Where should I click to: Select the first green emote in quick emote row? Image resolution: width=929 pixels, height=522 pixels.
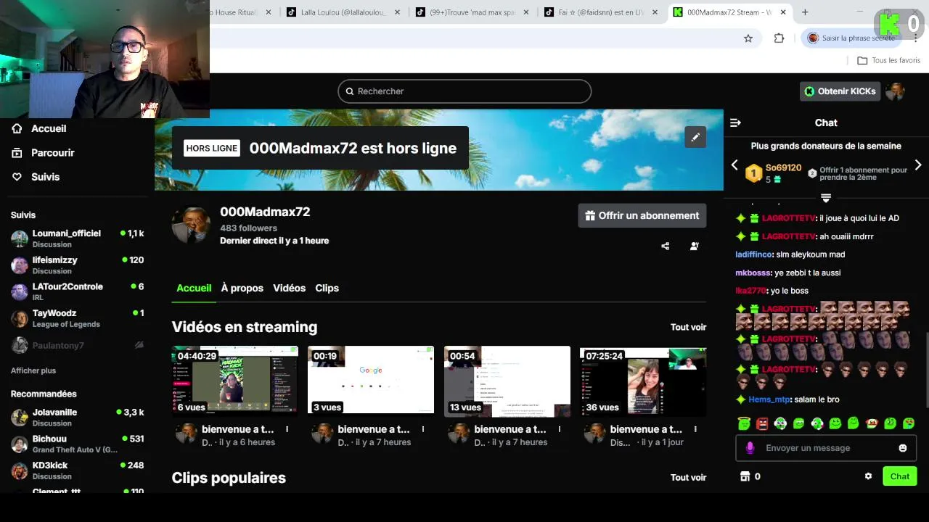pyautogui.click(x=744, y=423)
